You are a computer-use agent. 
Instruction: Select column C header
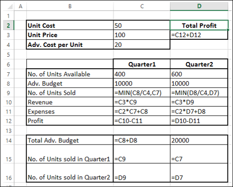pyautogui.click(x=142, y=6)
